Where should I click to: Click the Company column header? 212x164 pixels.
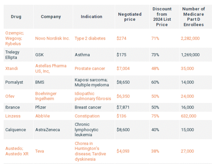click(x=51, y=16)
